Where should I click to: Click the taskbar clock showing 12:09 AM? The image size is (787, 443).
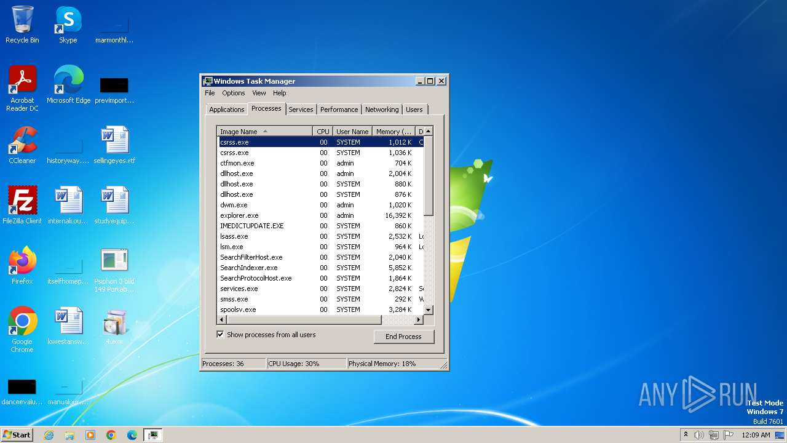pos(756,435)
